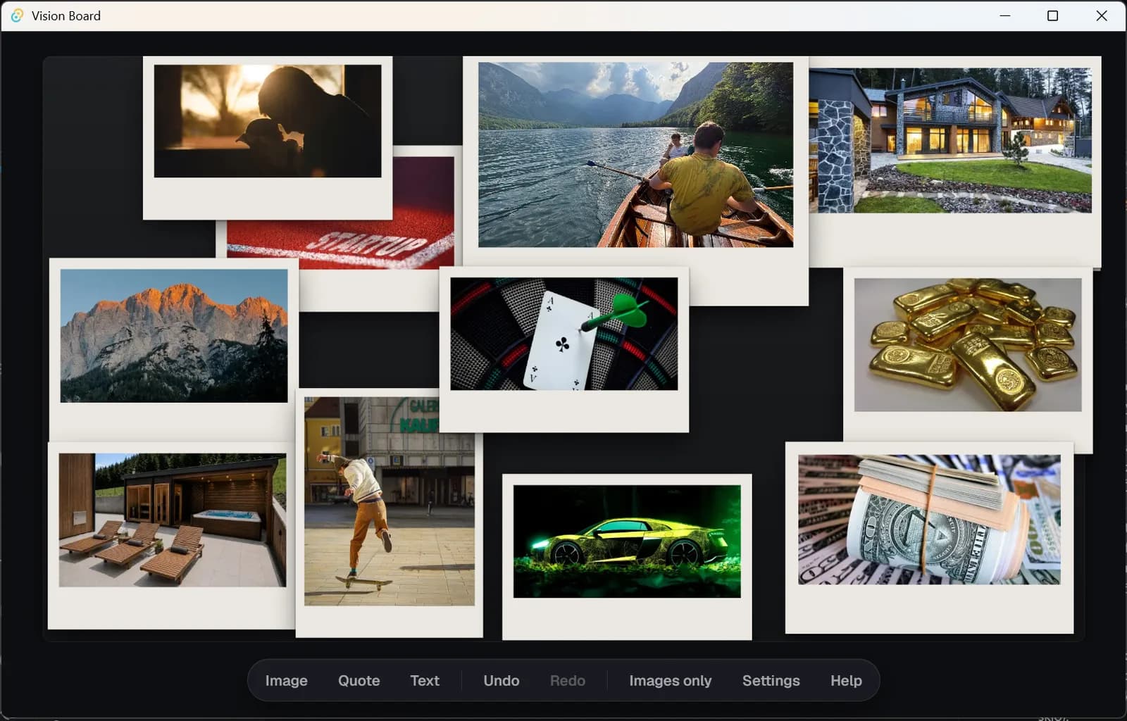Maximize the Vision Board window

click(x=1053, y=15)
